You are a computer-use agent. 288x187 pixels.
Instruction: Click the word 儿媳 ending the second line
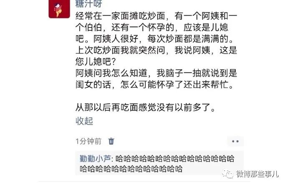pos(219,27)
